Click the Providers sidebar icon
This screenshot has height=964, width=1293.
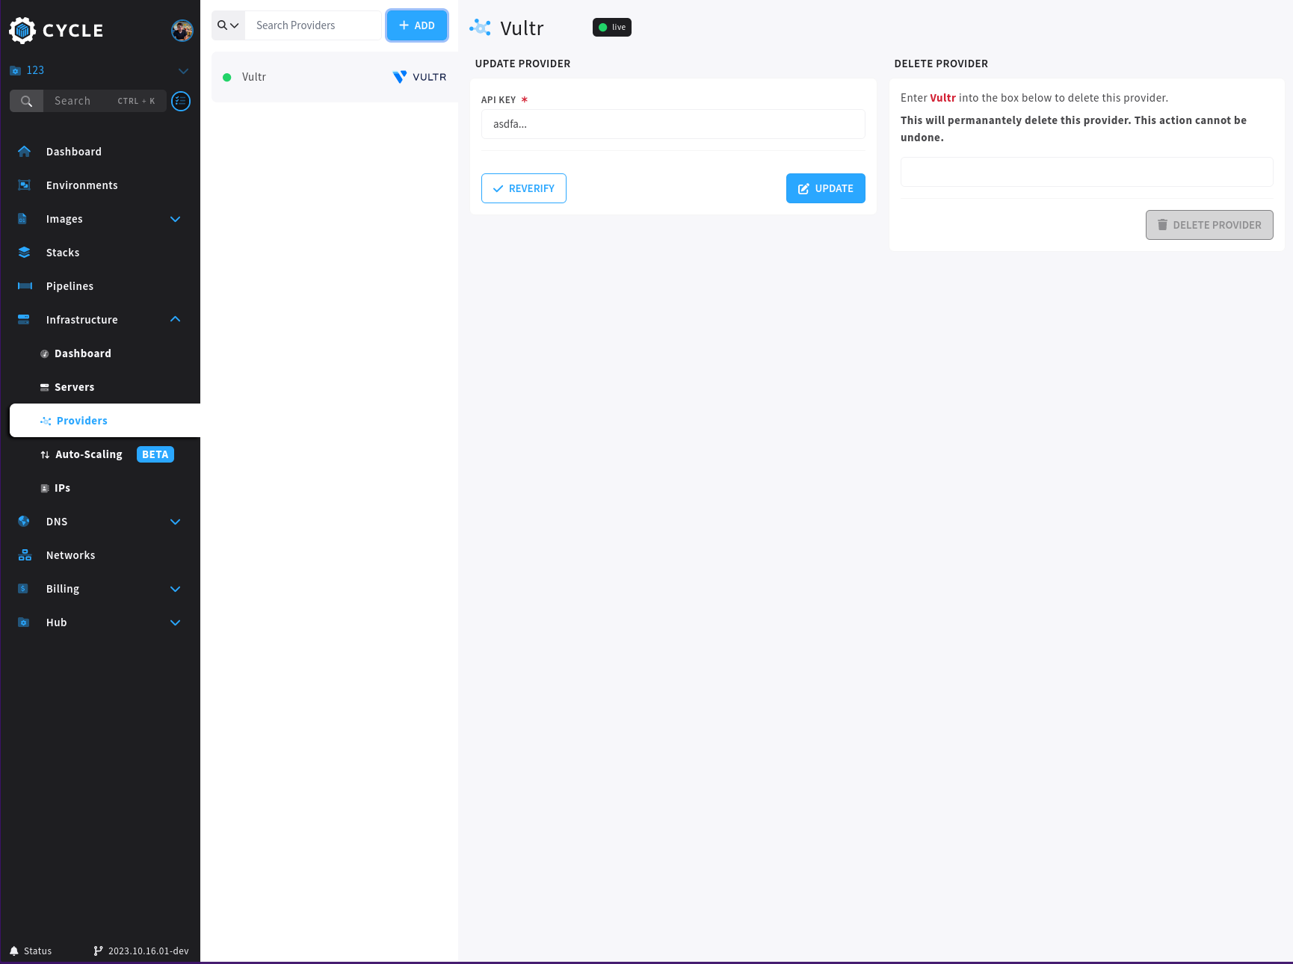(x=46, y=421)
